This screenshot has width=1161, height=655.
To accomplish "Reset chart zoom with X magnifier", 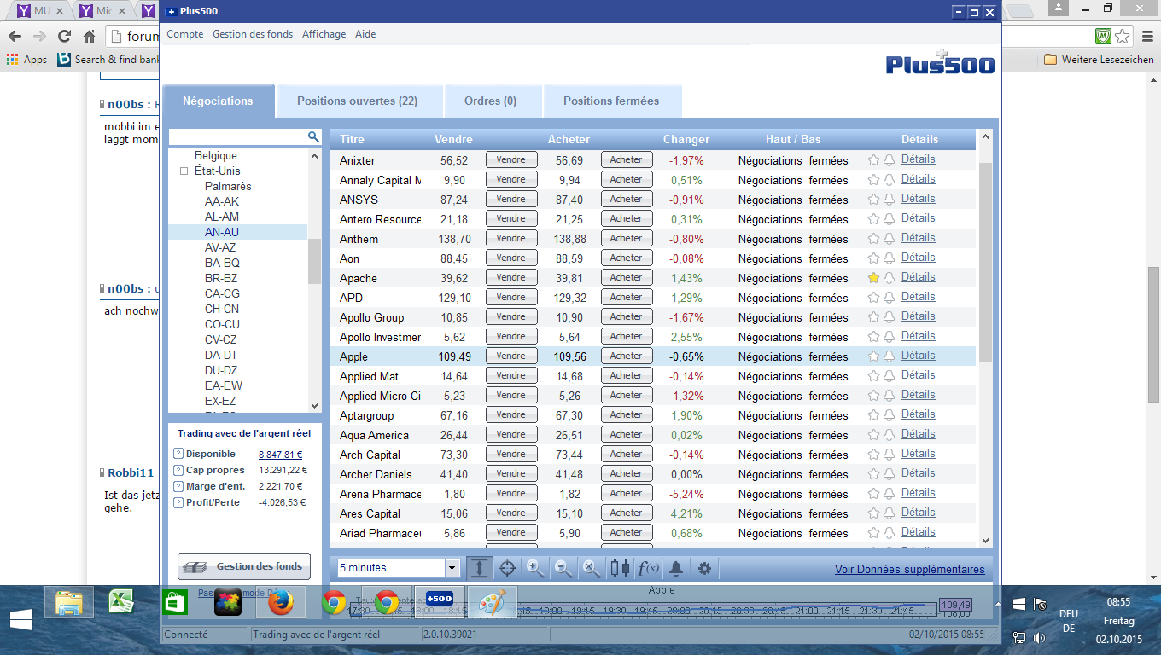I will click(592, 568).
